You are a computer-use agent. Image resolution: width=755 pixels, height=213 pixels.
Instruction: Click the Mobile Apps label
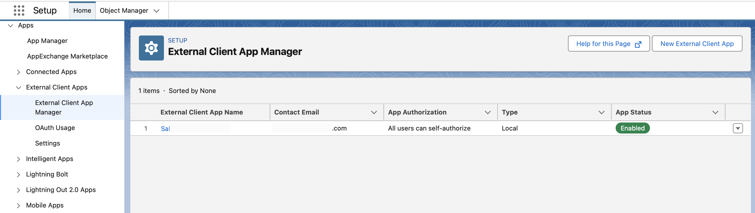(x=45, y=205)
